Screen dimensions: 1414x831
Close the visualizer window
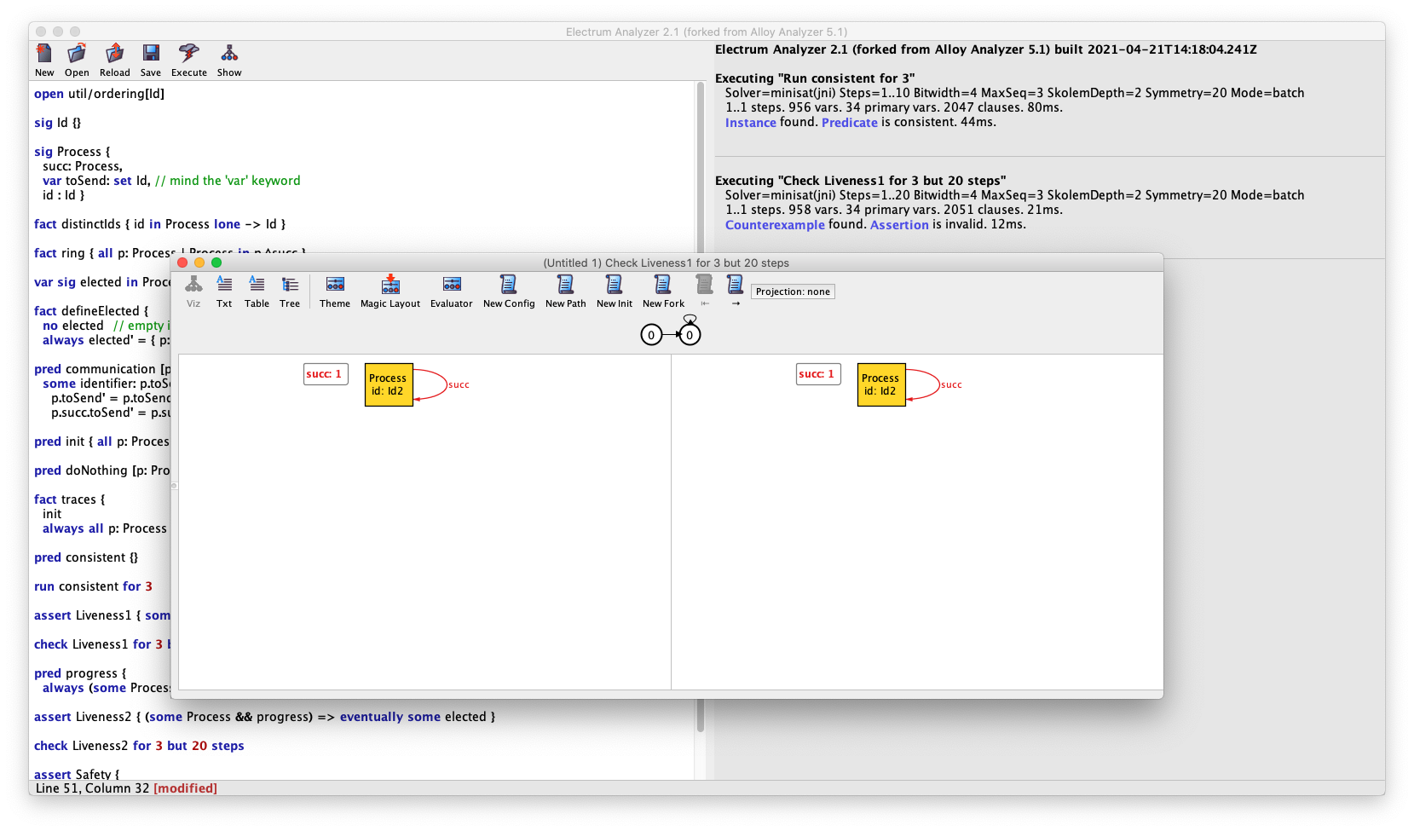[x=182, y=263]
